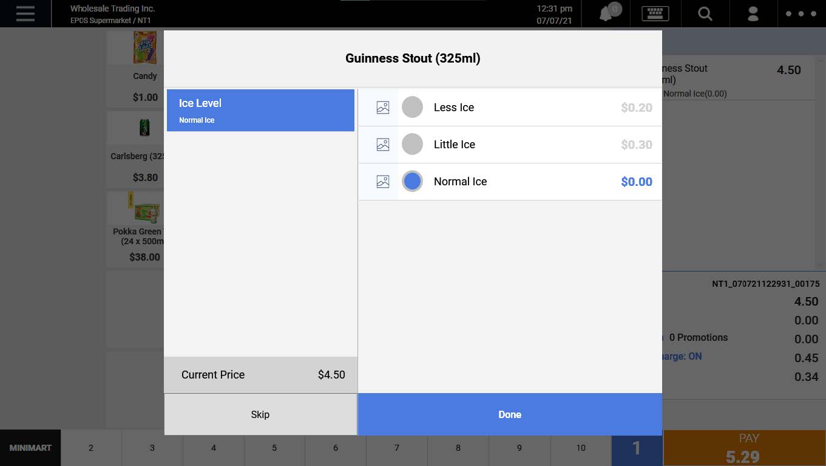Click the image placeholder beside Little Ice

pyautogui.click(x=383, y=145)
